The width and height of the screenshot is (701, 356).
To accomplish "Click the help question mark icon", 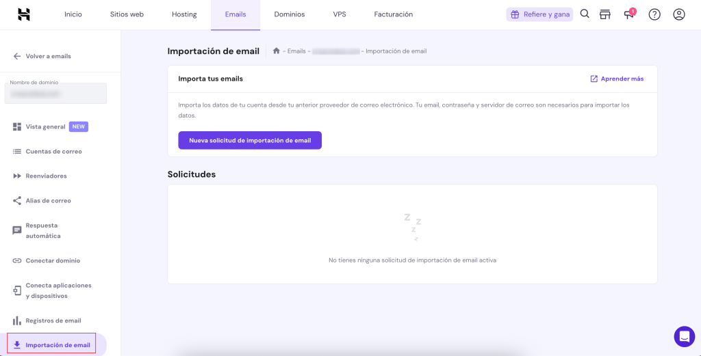I will click(x=654, y=14).
